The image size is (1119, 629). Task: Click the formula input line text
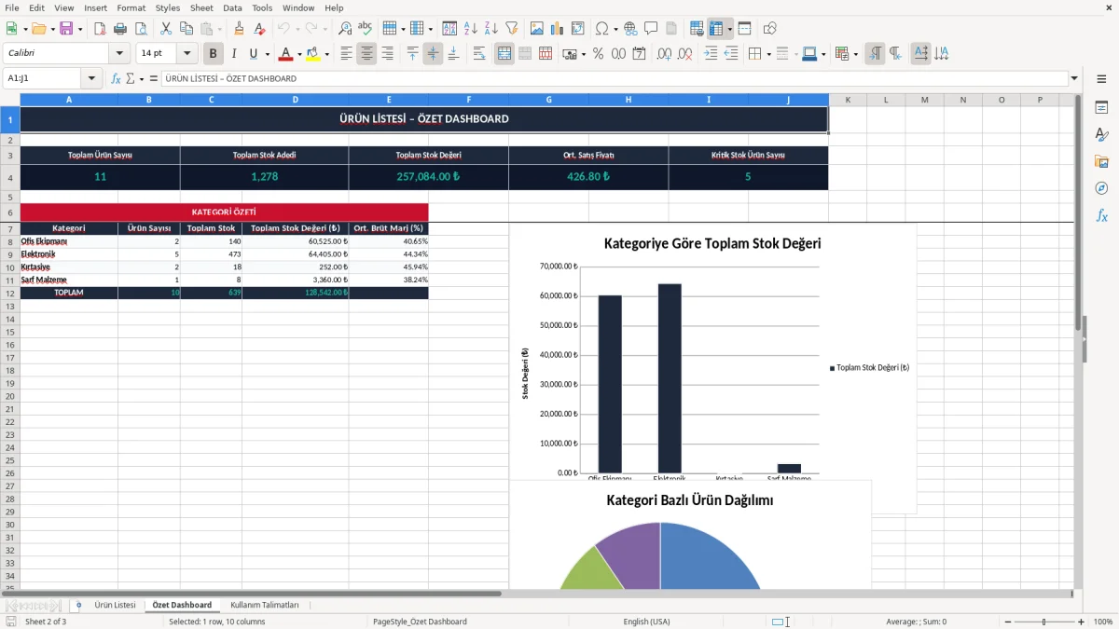point(231,79)
